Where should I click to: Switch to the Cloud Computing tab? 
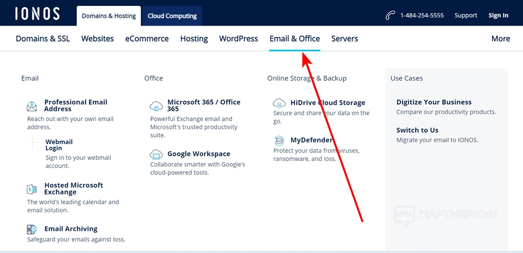click(x=172, y=16)
